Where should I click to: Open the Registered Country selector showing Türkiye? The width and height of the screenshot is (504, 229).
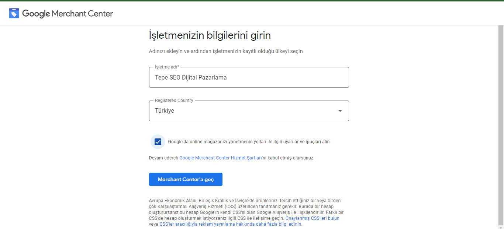pos(244,111)
